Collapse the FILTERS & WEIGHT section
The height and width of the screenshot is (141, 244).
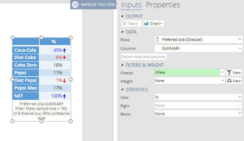pos(122,65)
